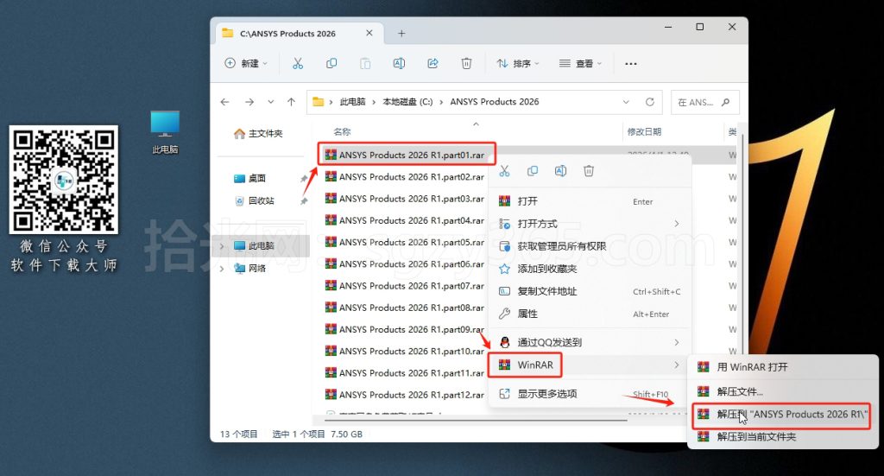Expand address bar history dropdown

[x=626, y=102]
